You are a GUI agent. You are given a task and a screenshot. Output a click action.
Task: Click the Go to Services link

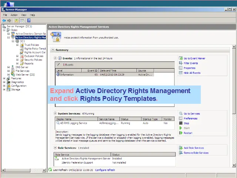(192, 114)
